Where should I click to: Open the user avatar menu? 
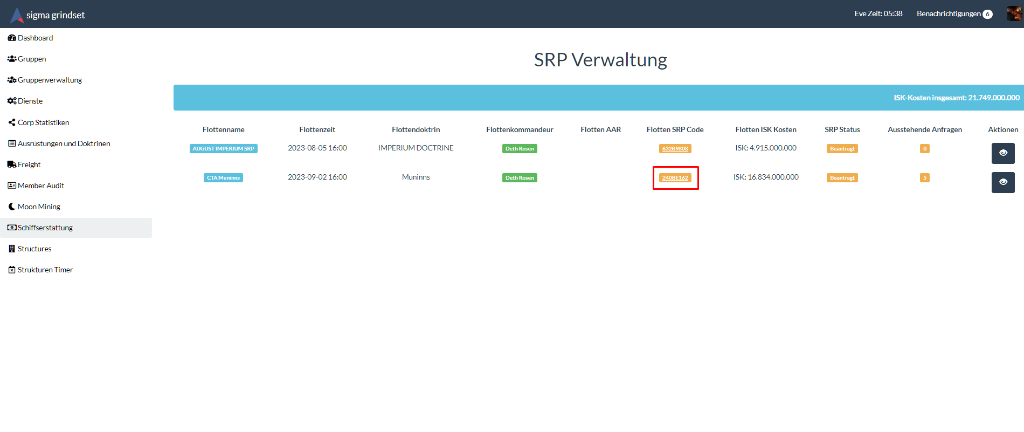tap(1014, 14)
